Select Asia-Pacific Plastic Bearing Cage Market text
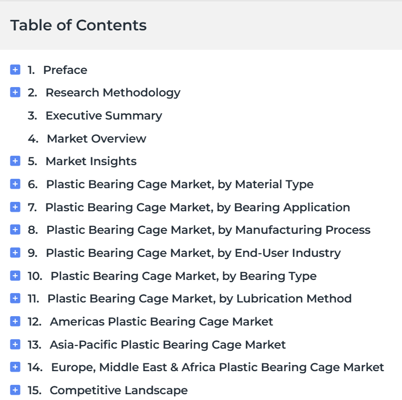 point(168,344)
